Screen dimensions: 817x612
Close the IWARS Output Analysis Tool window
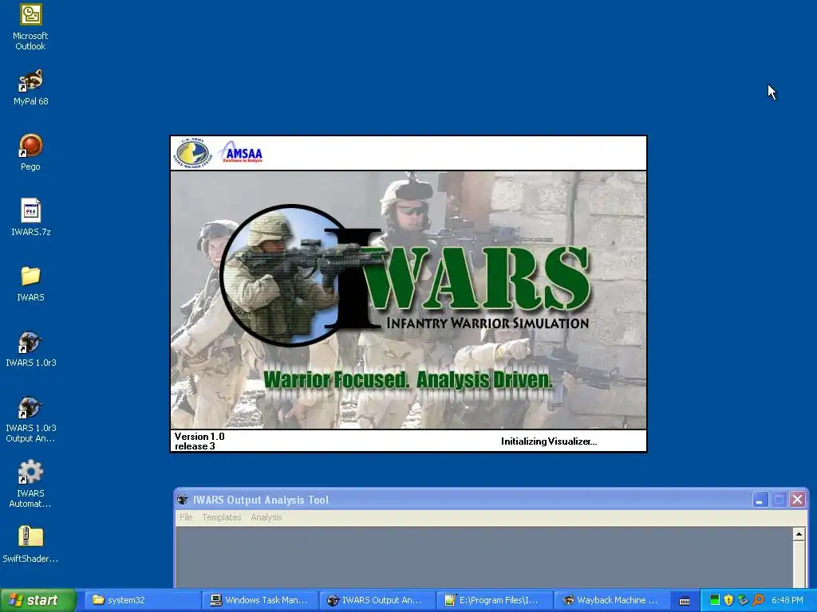(x=797, y=500)
